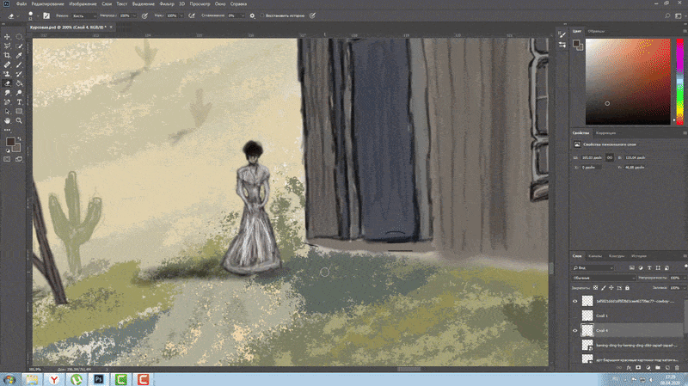This screenshot has width=688, height=386.
Task: Open the Файл menu
Action: [x=21, y=4]
